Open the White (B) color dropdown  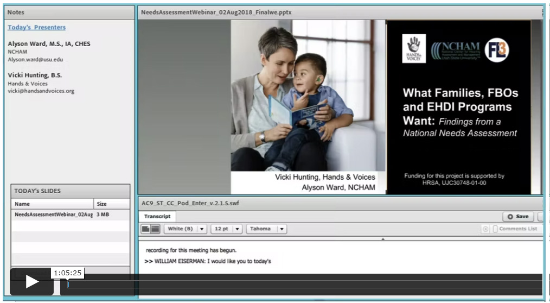186,229
